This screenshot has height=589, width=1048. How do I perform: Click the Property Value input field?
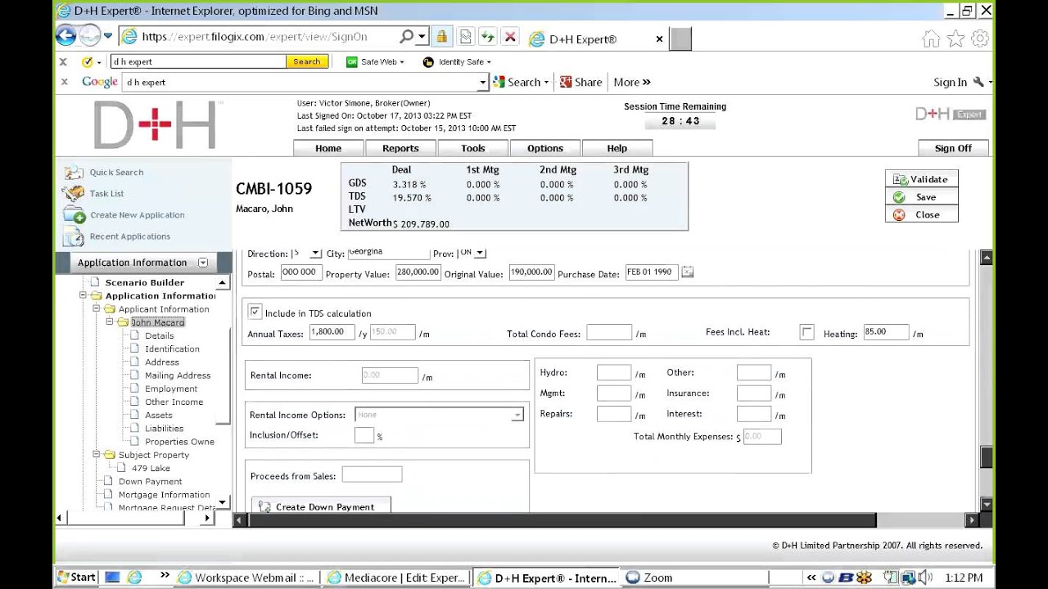coord(418,272)
